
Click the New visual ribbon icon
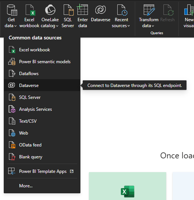pyautogui.click(x=189, y=10)
